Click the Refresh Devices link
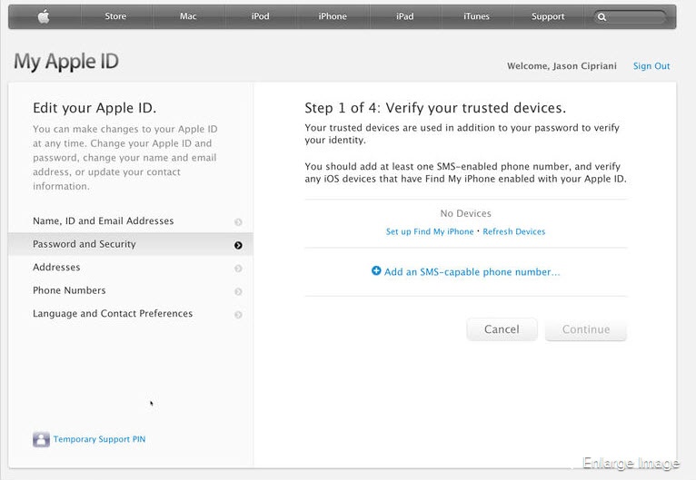The height and width of the screenshot is (480, 696). tap(514, 231)
